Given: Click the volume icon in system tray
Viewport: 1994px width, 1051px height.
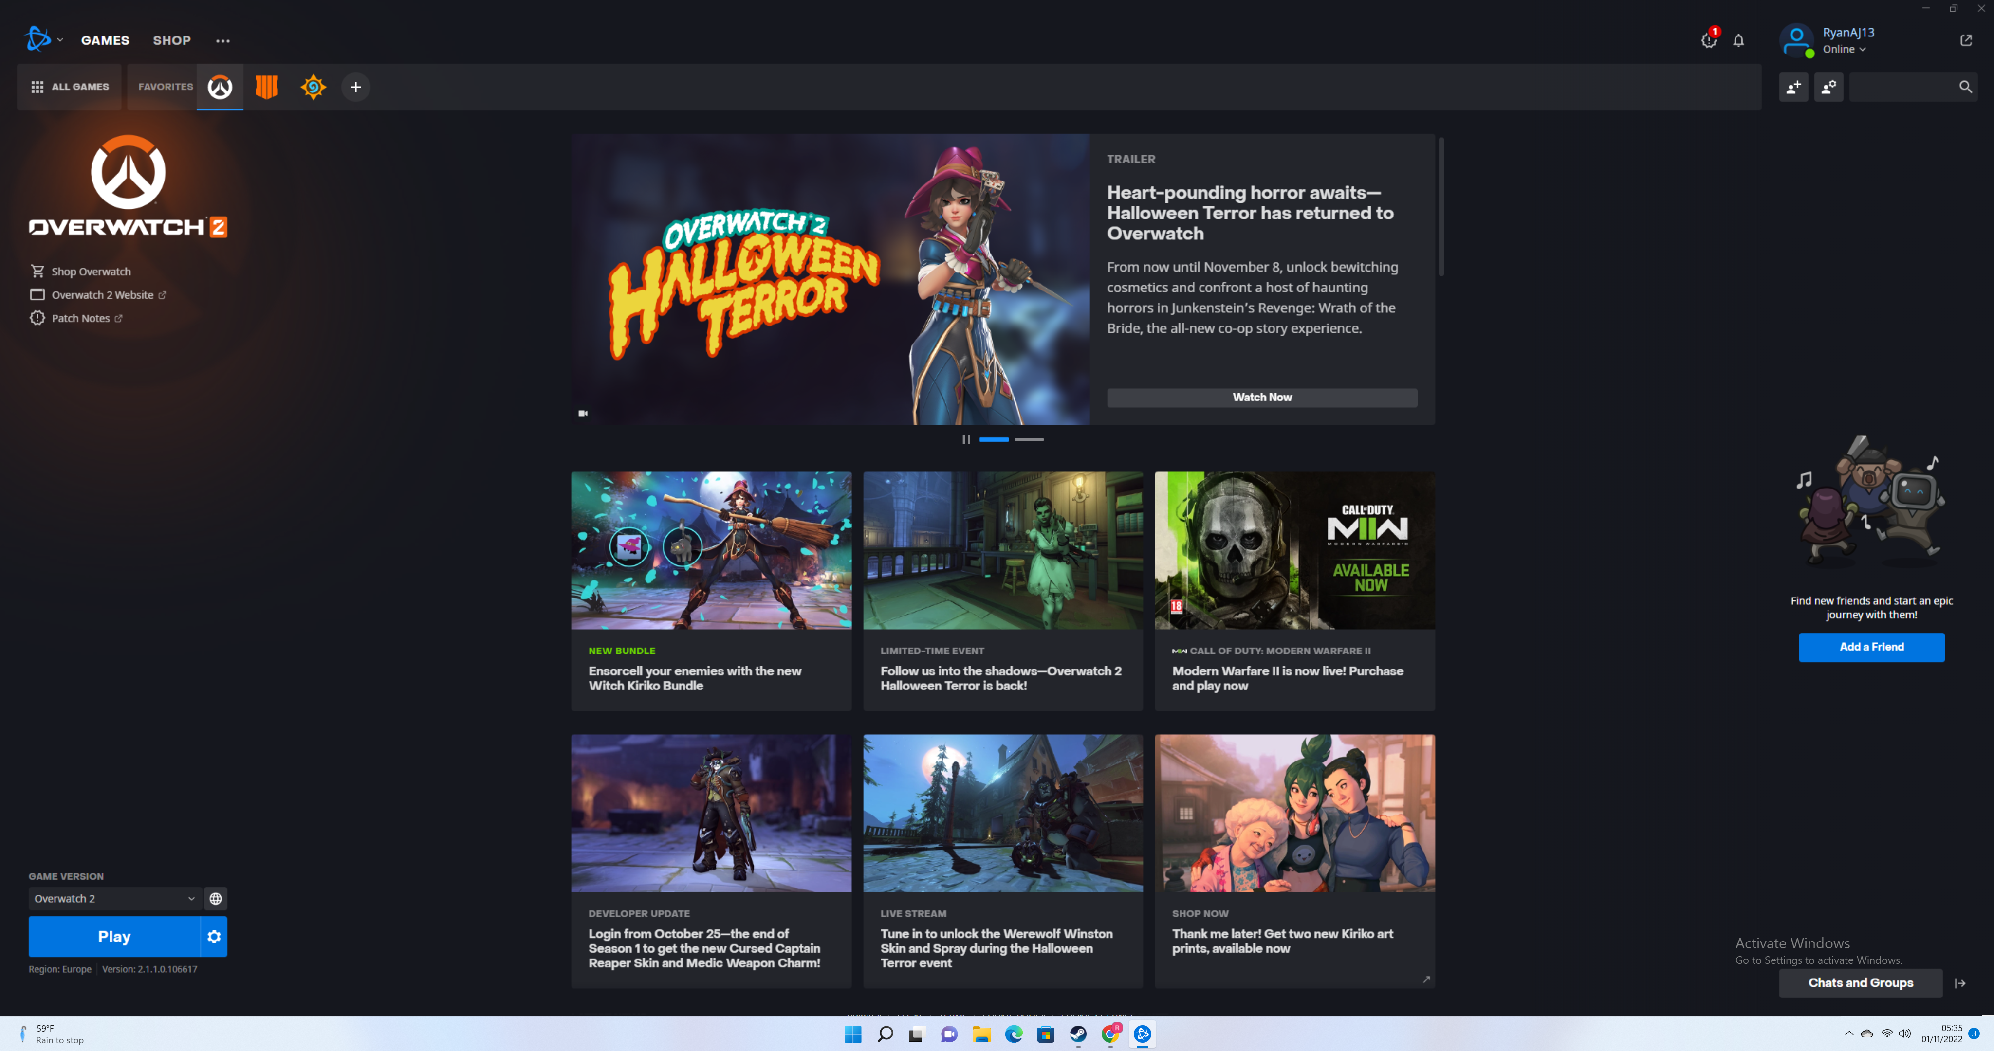Looking at the screenshot, I should pos(1905,1034).
